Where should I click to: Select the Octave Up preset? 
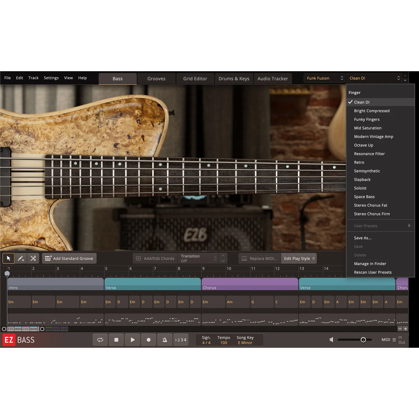pyautogui.click(x=380, y=145)
